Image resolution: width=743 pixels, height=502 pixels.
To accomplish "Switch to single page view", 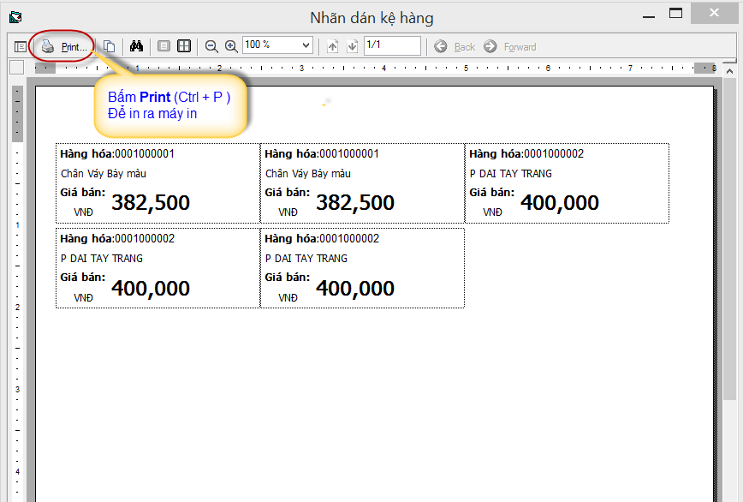I will [164, 46].
